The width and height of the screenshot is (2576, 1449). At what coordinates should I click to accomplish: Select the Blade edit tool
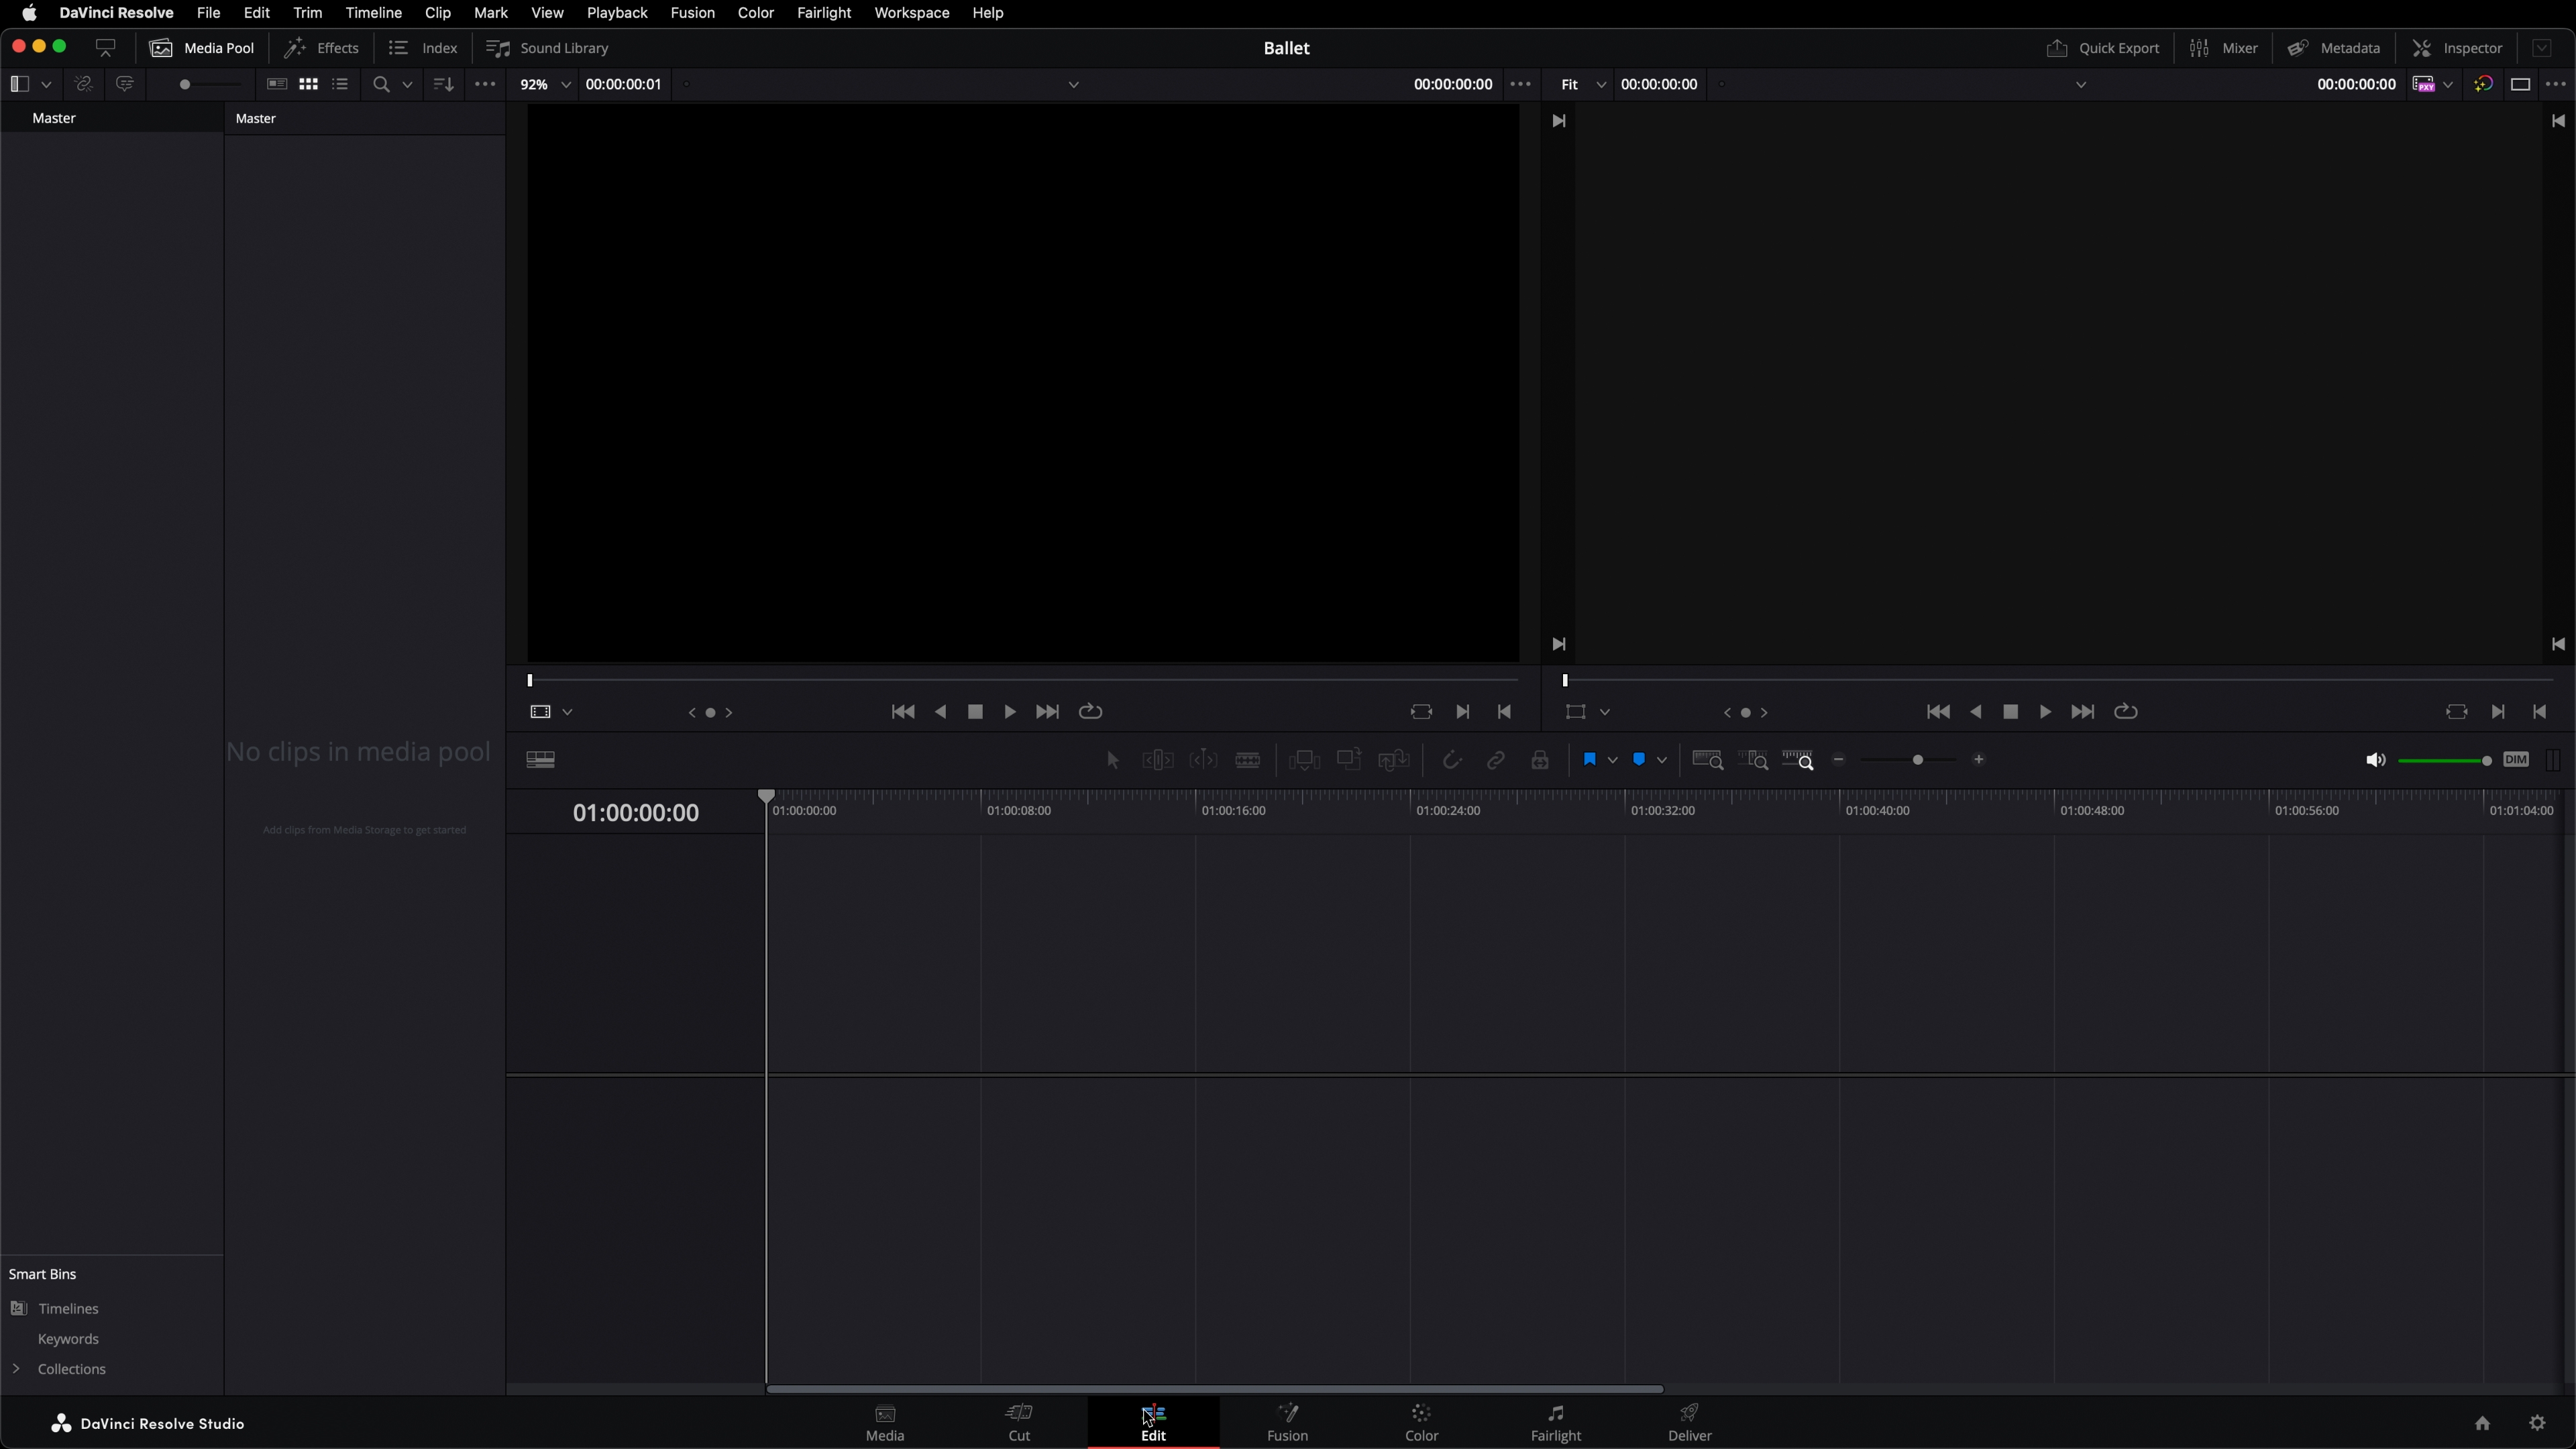click(x=1247, y=760)
